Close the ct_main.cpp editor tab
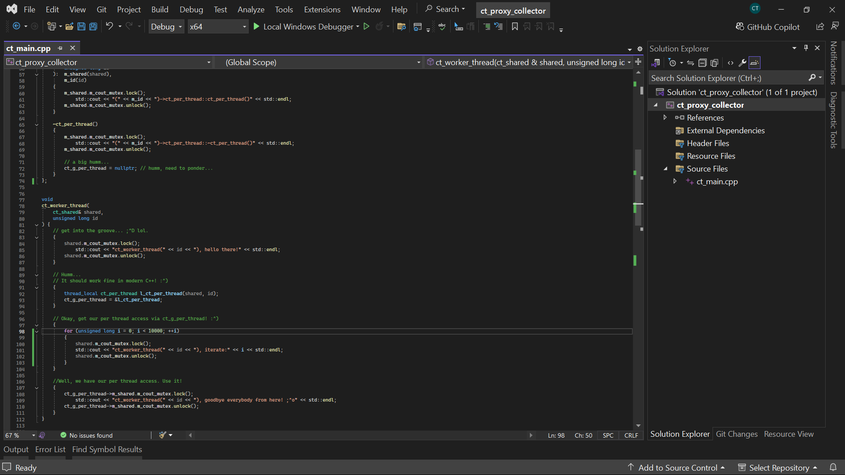 (73, 48)
